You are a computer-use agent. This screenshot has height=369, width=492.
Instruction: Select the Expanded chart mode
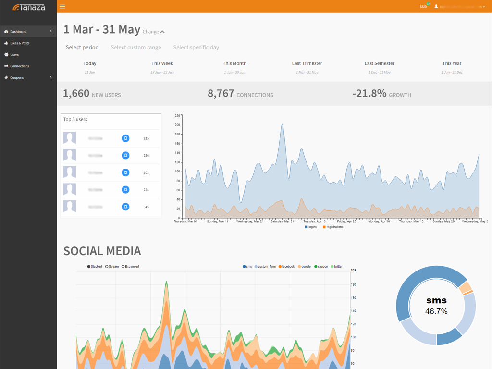pyautogui.click(x=123, y=267)
